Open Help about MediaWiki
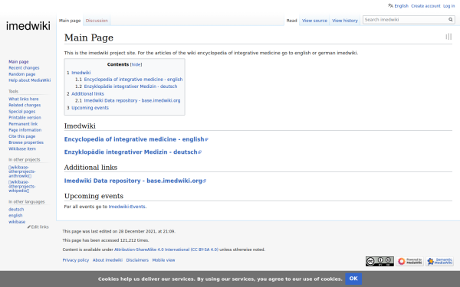 pos(29,80)
